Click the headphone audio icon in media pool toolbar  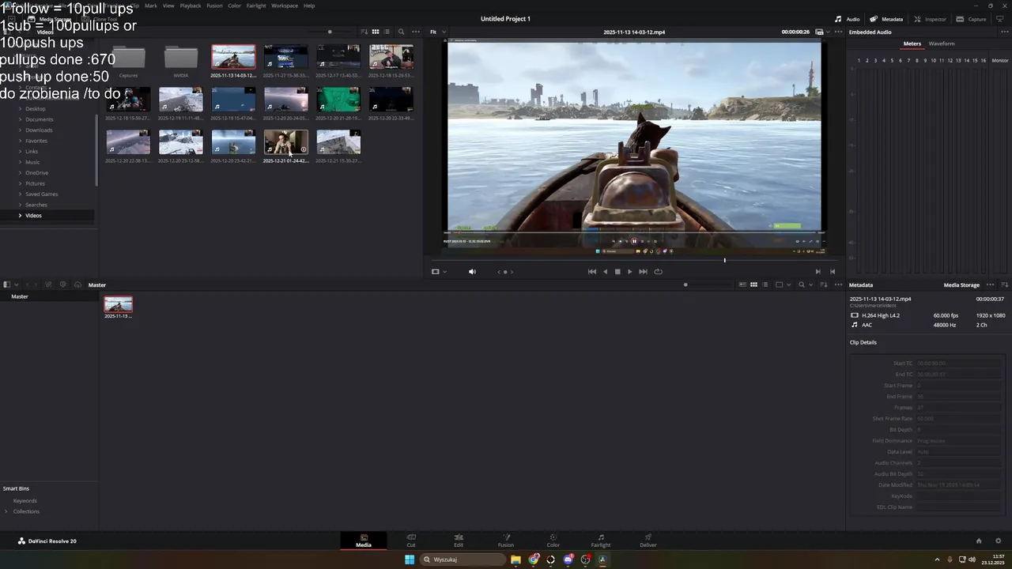(x=77, y=284)
